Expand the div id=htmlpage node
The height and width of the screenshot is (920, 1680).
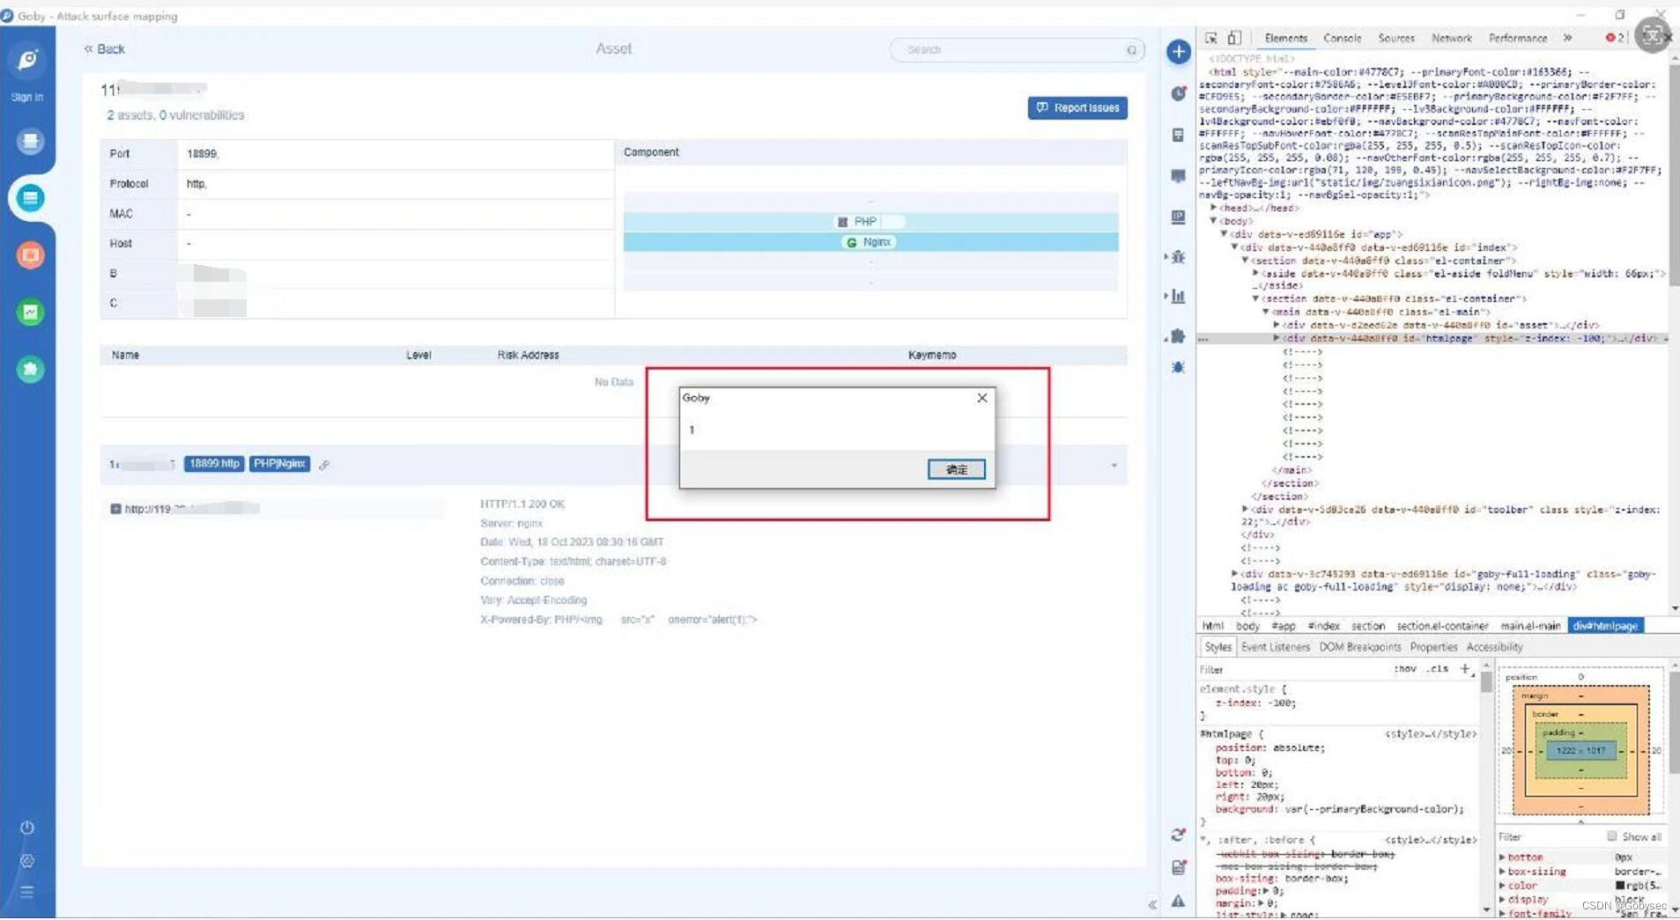point(1277,338)
